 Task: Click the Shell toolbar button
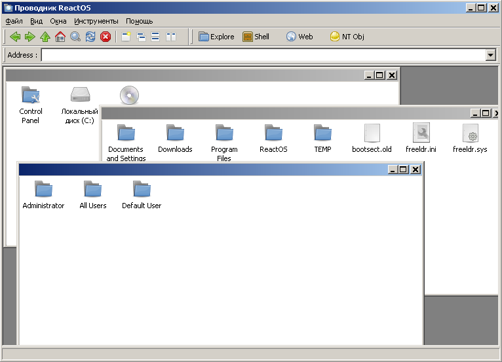(x=256, y=37)
